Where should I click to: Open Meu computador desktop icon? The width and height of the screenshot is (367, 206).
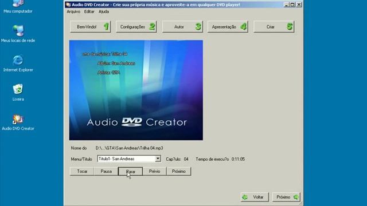coord(18,6)
